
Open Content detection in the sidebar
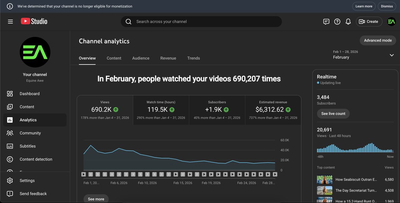point(35,159)
